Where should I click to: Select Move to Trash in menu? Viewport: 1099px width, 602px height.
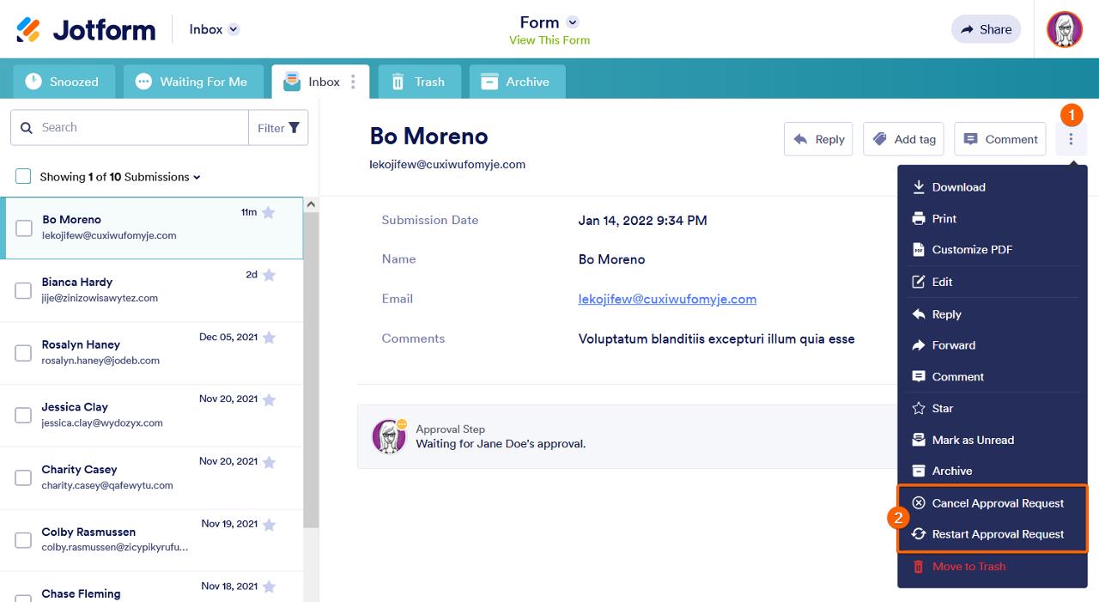tap(992, 567)
